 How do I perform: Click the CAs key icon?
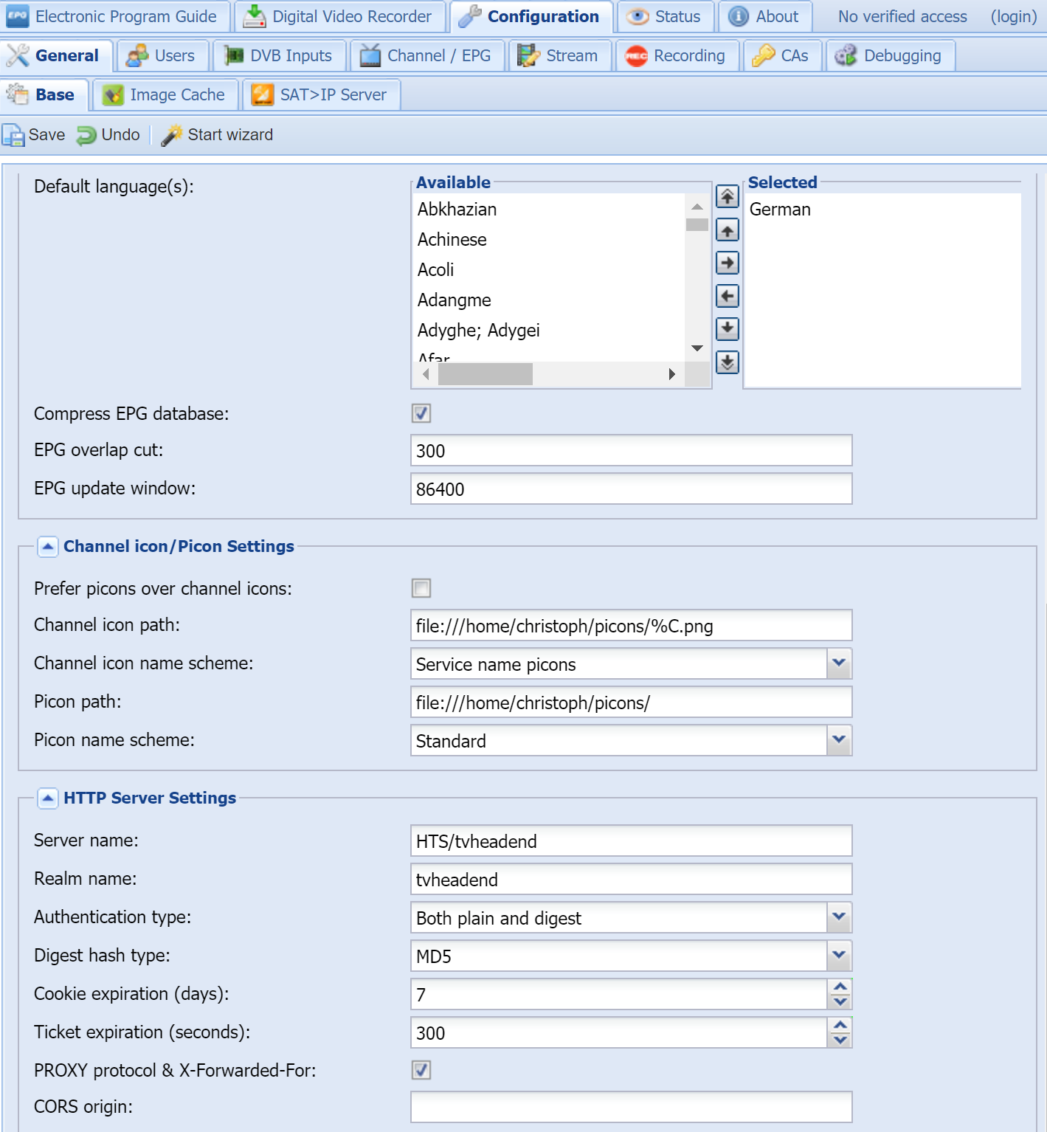764,55
